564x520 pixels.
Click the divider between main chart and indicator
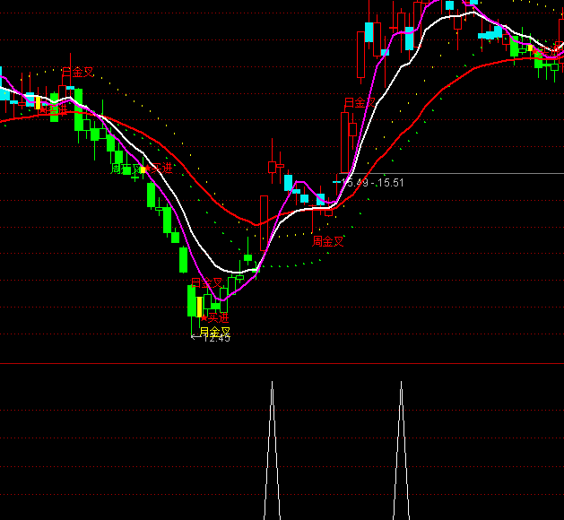(282, 364)
